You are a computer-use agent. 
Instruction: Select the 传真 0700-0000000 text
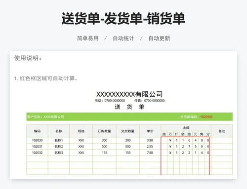pyautogui.click(x=149, y=101)
